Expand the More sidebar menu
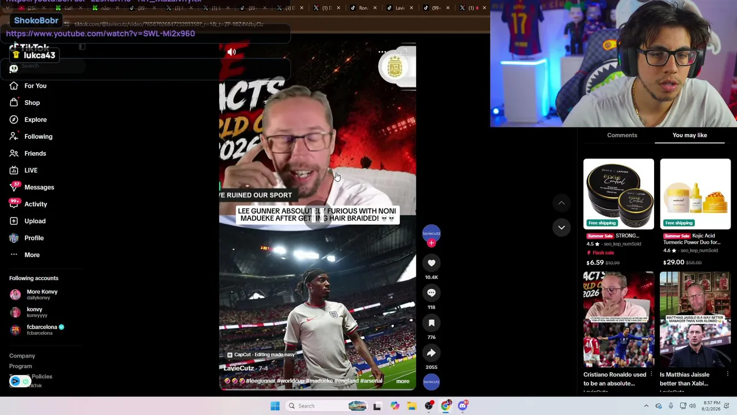The width and height of the screenshot is (737, 415). (x=24, y=255)
